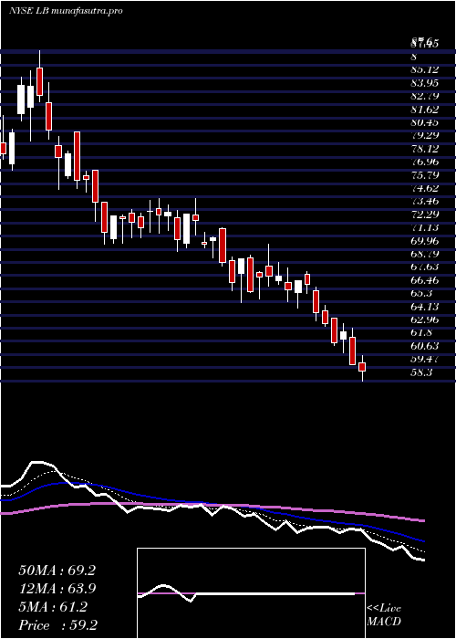Image resolution: width=456 pixels, height=639 pixels.
Task: Click the 72.29 price axis label
Action: click(425, 214)
